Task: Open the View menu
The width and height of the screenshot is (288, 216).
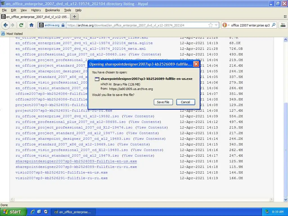Action: point(24,10)
